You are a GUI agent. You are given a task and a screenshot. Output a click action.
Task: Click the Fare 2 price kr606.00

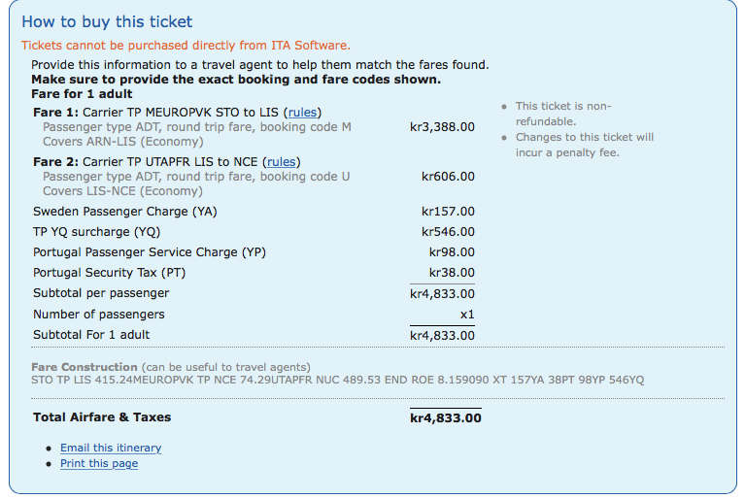[x=448, y=177]
